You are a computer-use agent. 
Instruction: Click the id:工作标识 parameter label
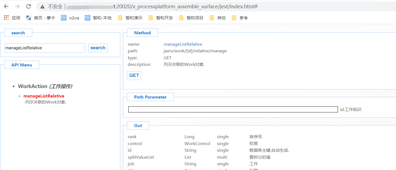pos(351,110)
